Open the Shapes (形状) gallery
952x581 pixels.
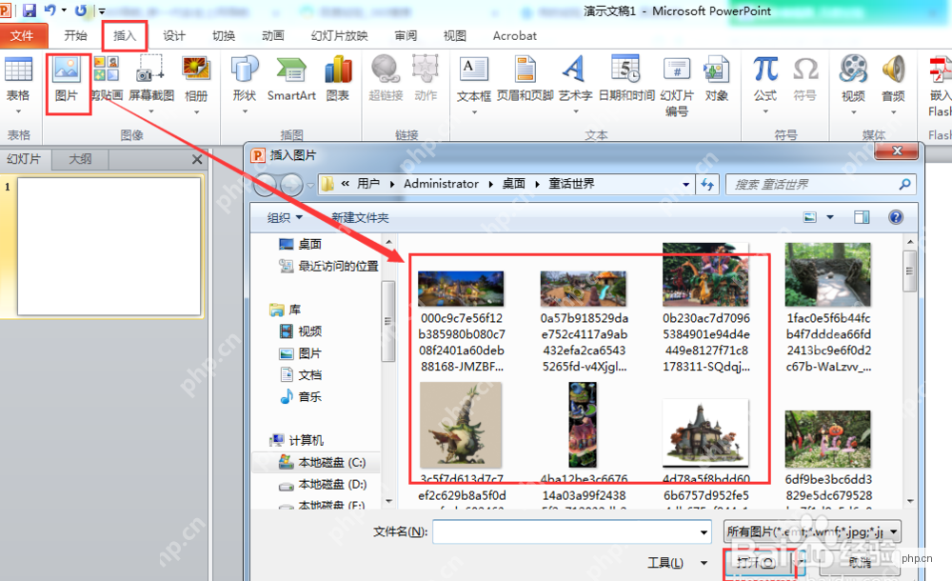tap(245, 78)
